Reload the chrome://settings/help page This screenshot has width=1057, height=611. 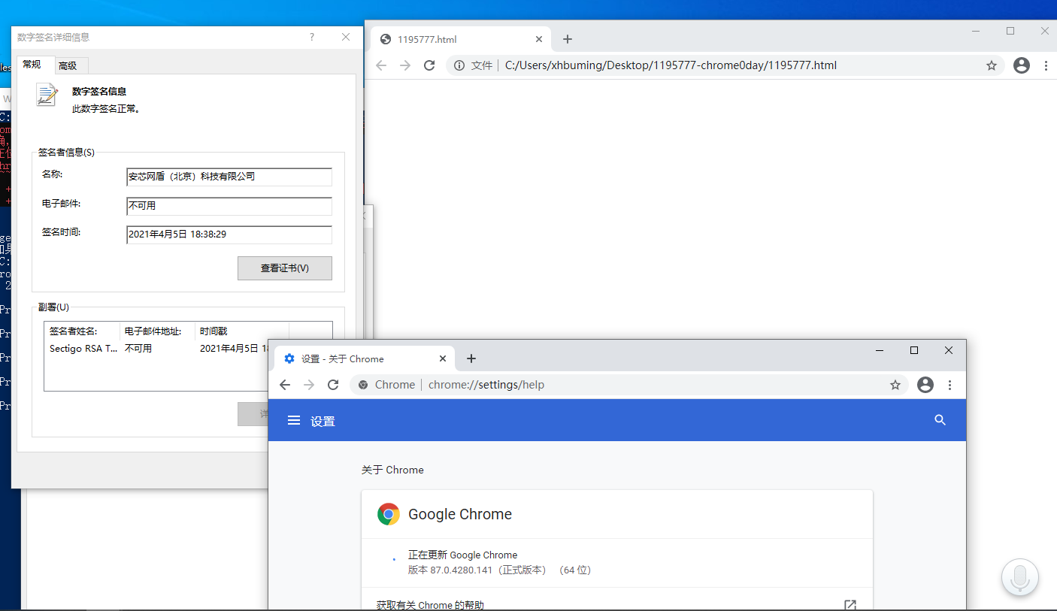[333, 385]
